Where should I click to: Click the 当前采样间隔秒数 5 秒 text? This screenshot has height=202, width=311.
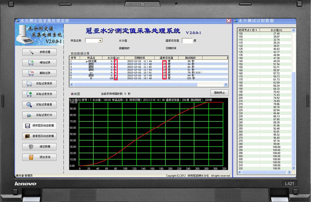(x=116, y=94)
